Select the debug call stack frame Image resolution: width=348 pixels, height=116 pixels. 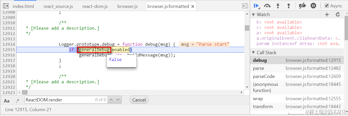[x=297, y=61]
